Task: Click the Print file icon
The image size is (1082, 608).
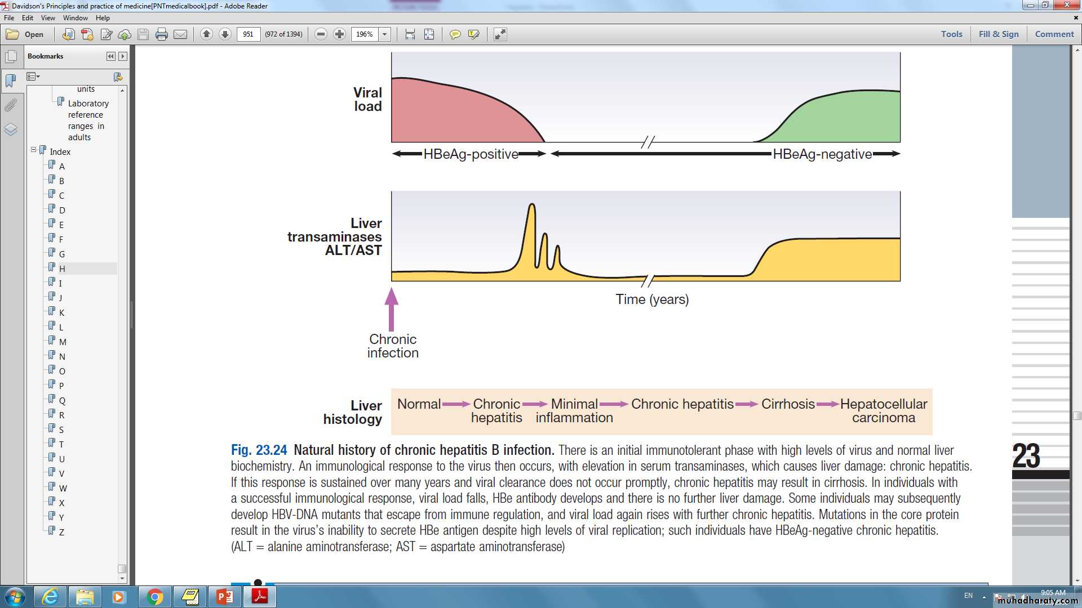Action: point(162,34)
